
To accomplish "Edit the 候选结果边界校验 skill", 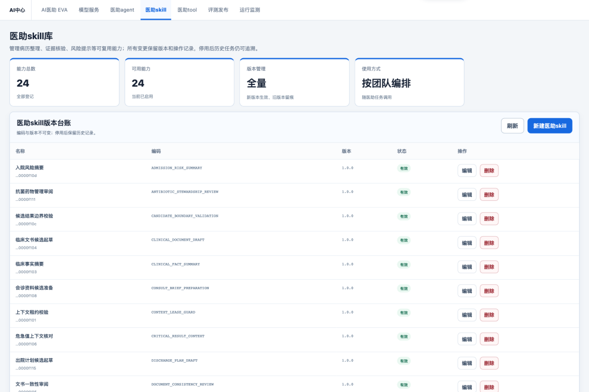I will [467, 219].
